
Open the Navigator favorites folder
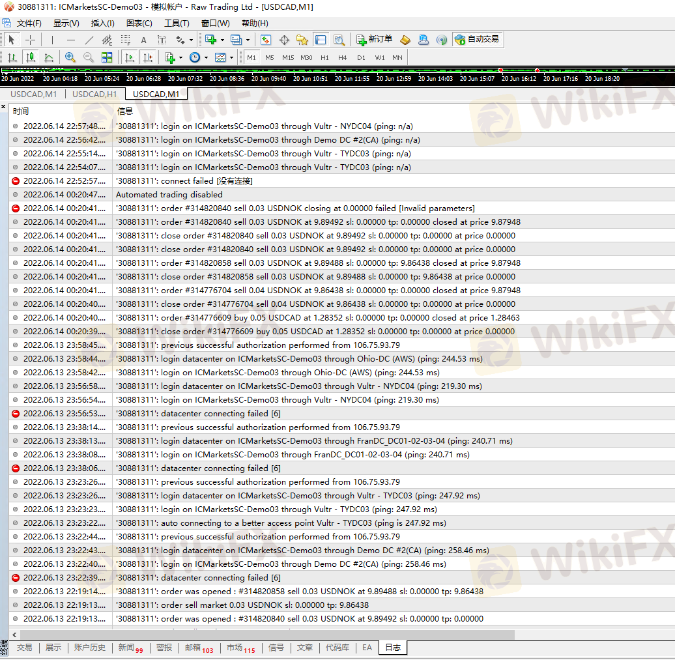click(x=302, y=40)
